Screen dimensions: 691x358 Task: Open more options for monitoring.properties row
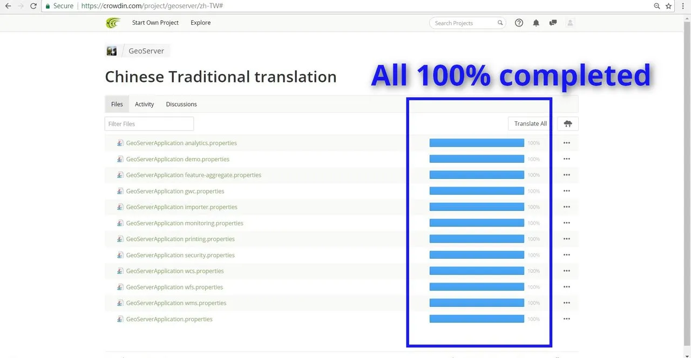point(566,223)
